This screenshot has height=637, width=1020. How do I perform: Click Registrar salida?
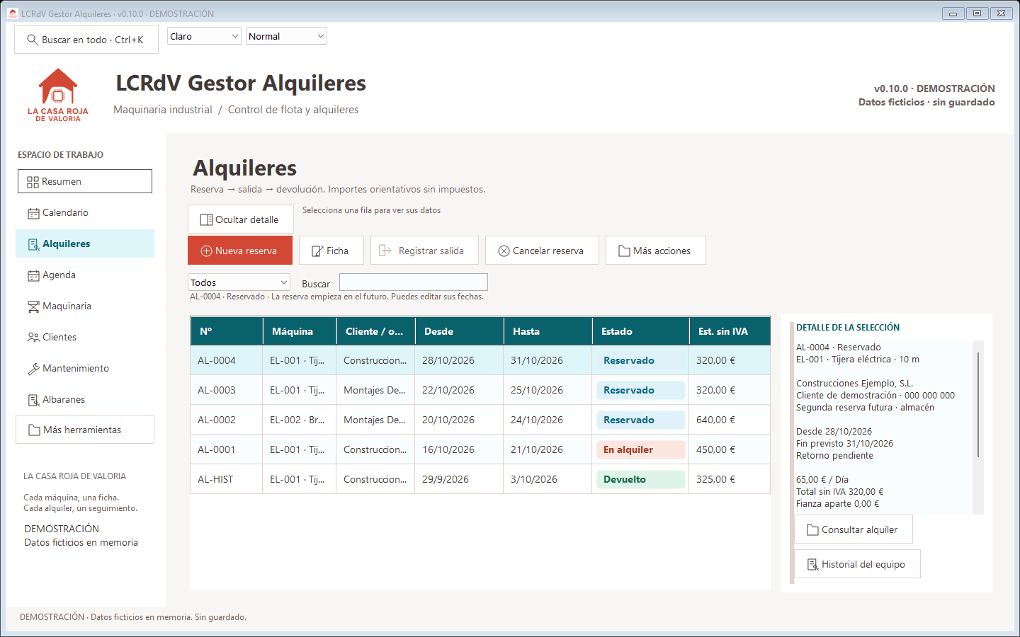pos(424,251)
